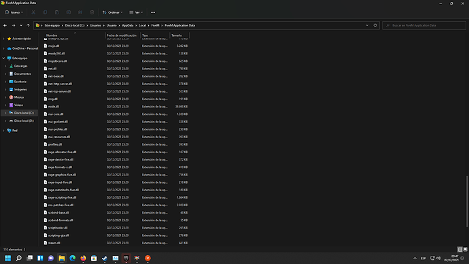Click the Delete trash icon in toolbar
The image size is (469, 264).
pyautogui.click(x=92, y=12)
